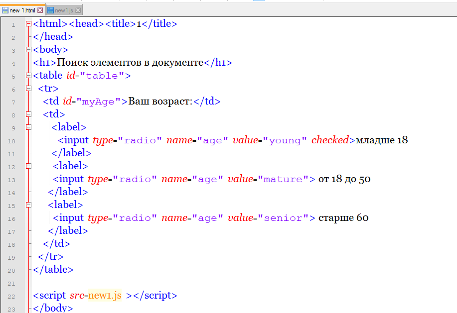
Task: Switch to the new1.js tab
Action: [x=65, y=10]
